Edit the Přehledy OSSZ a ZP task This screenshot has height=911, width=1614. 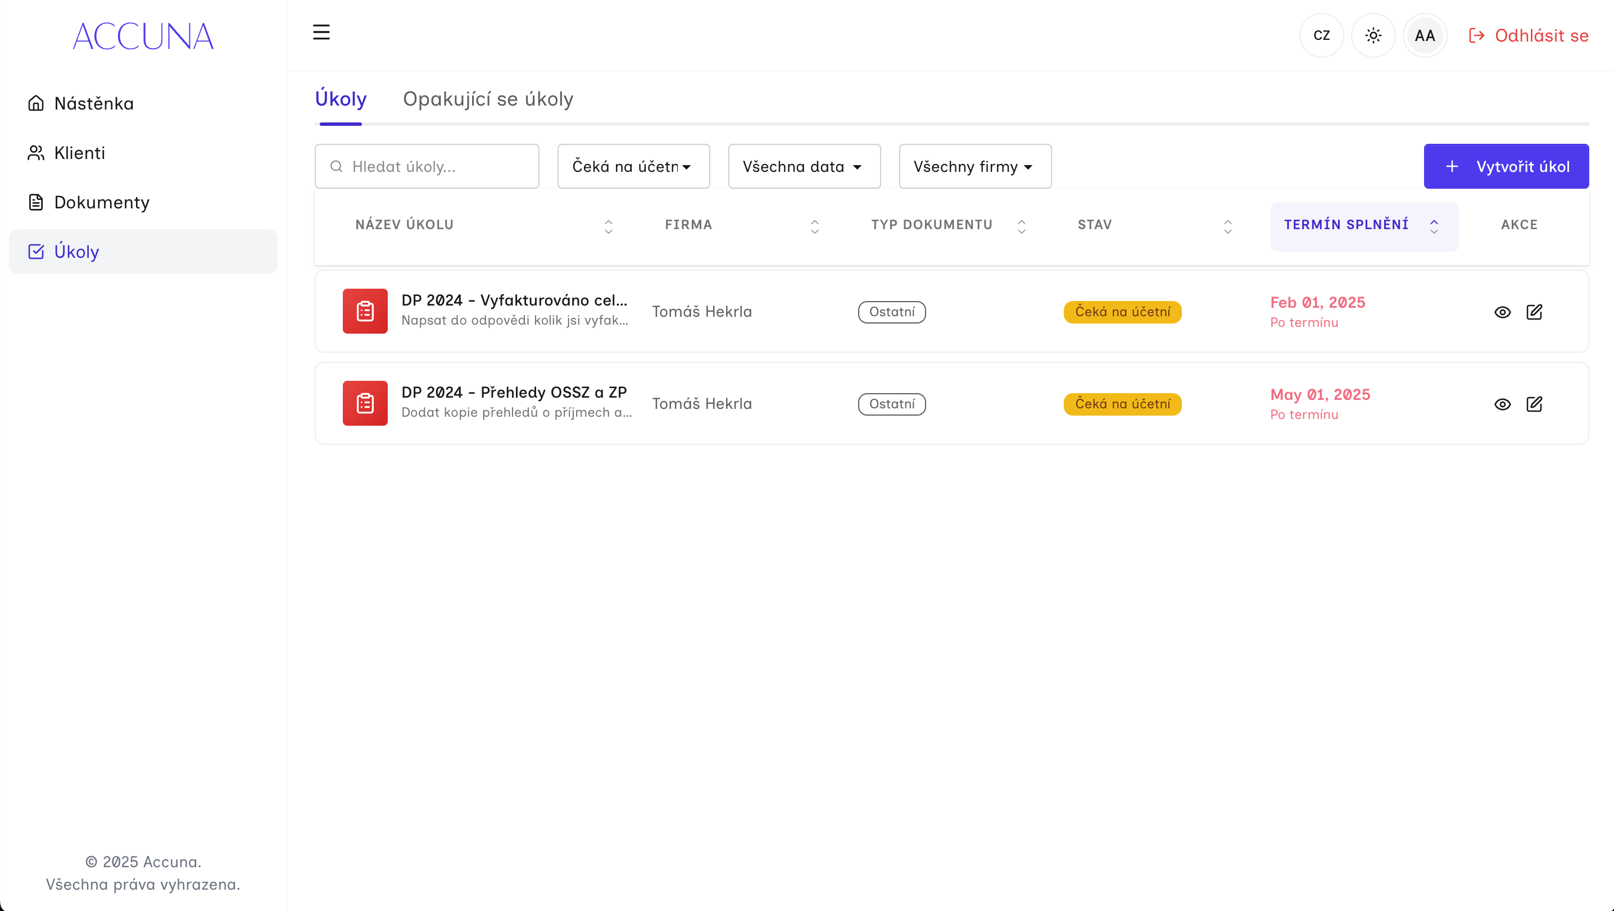coord(1534,404)
